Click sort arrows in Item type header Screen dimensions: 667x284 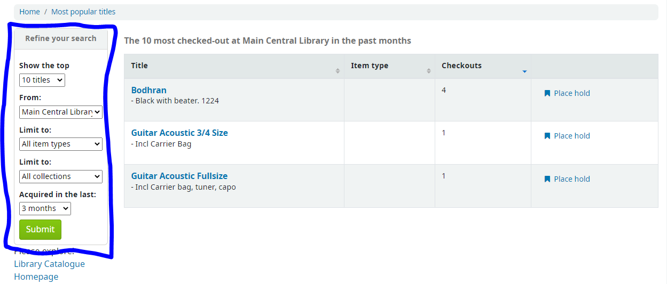pyautogui.click(x=428, y=71)
